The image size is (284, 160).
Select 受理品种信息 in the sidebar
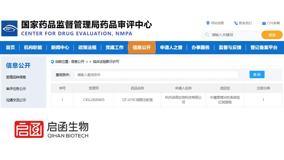point(16,77)
